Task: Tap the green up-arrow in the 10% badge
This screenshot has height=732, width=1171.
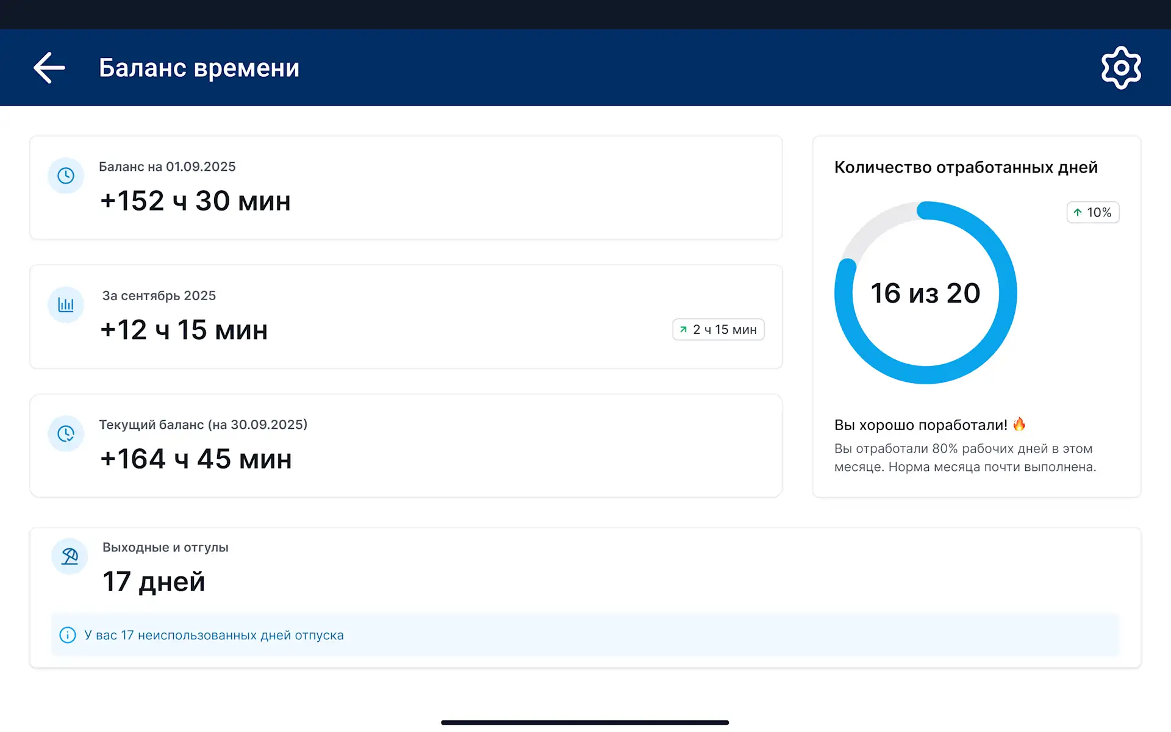Action: click(x=1078, y=212)
